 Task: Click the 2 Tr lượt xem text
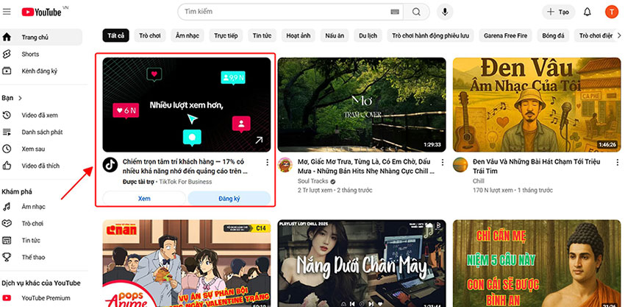click(x=315, y=190)
